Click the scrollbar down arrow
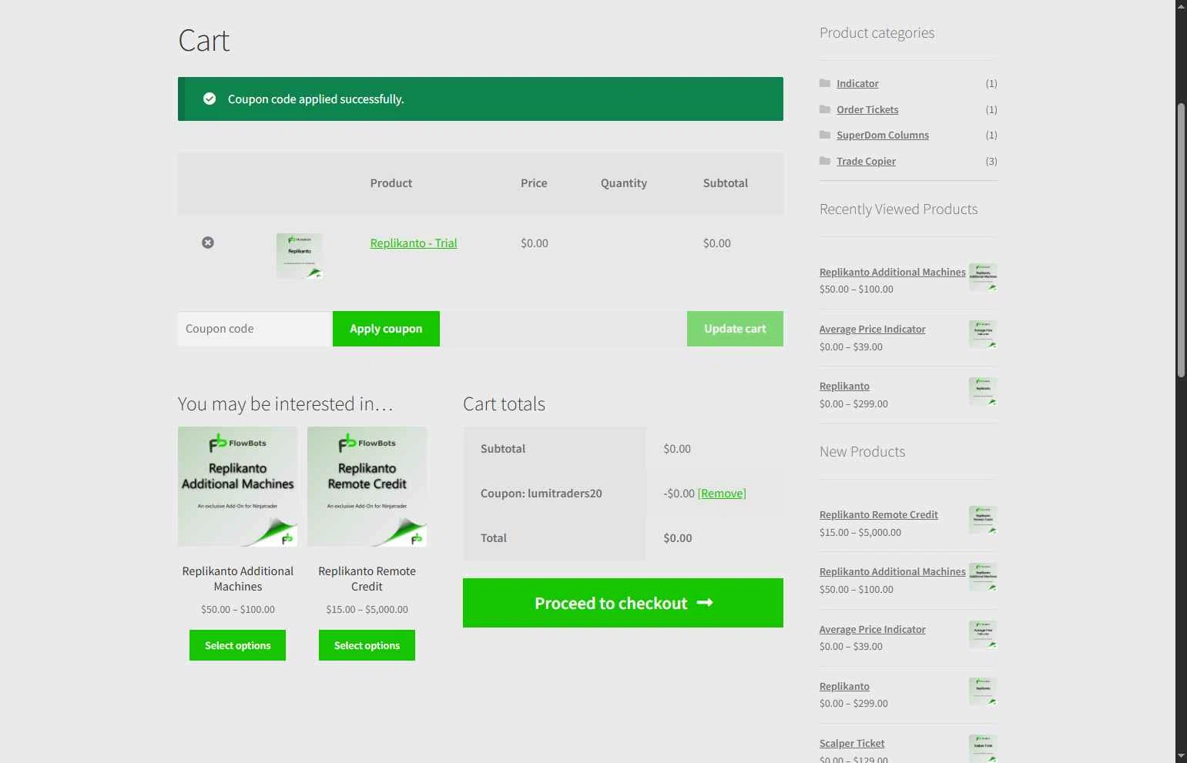1187x763 pixels. point(1181,756)
